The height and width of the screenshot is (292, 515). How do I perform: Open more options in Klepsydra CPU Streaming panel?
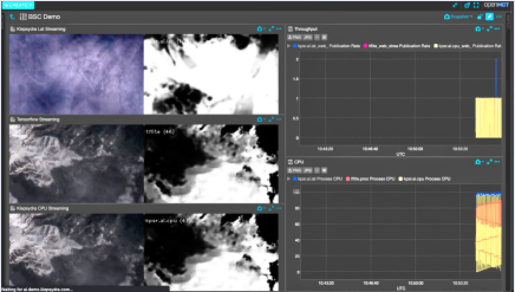(x=279, y=208)
